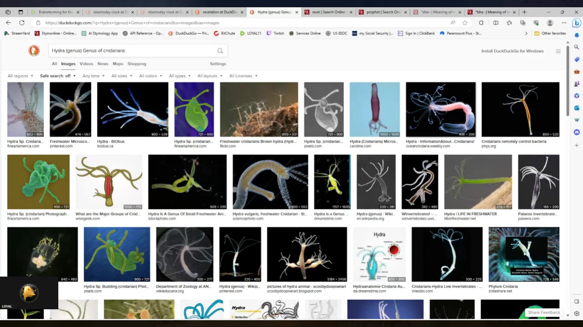Open the Etymonline bookmark

click(x=56, y=33)
